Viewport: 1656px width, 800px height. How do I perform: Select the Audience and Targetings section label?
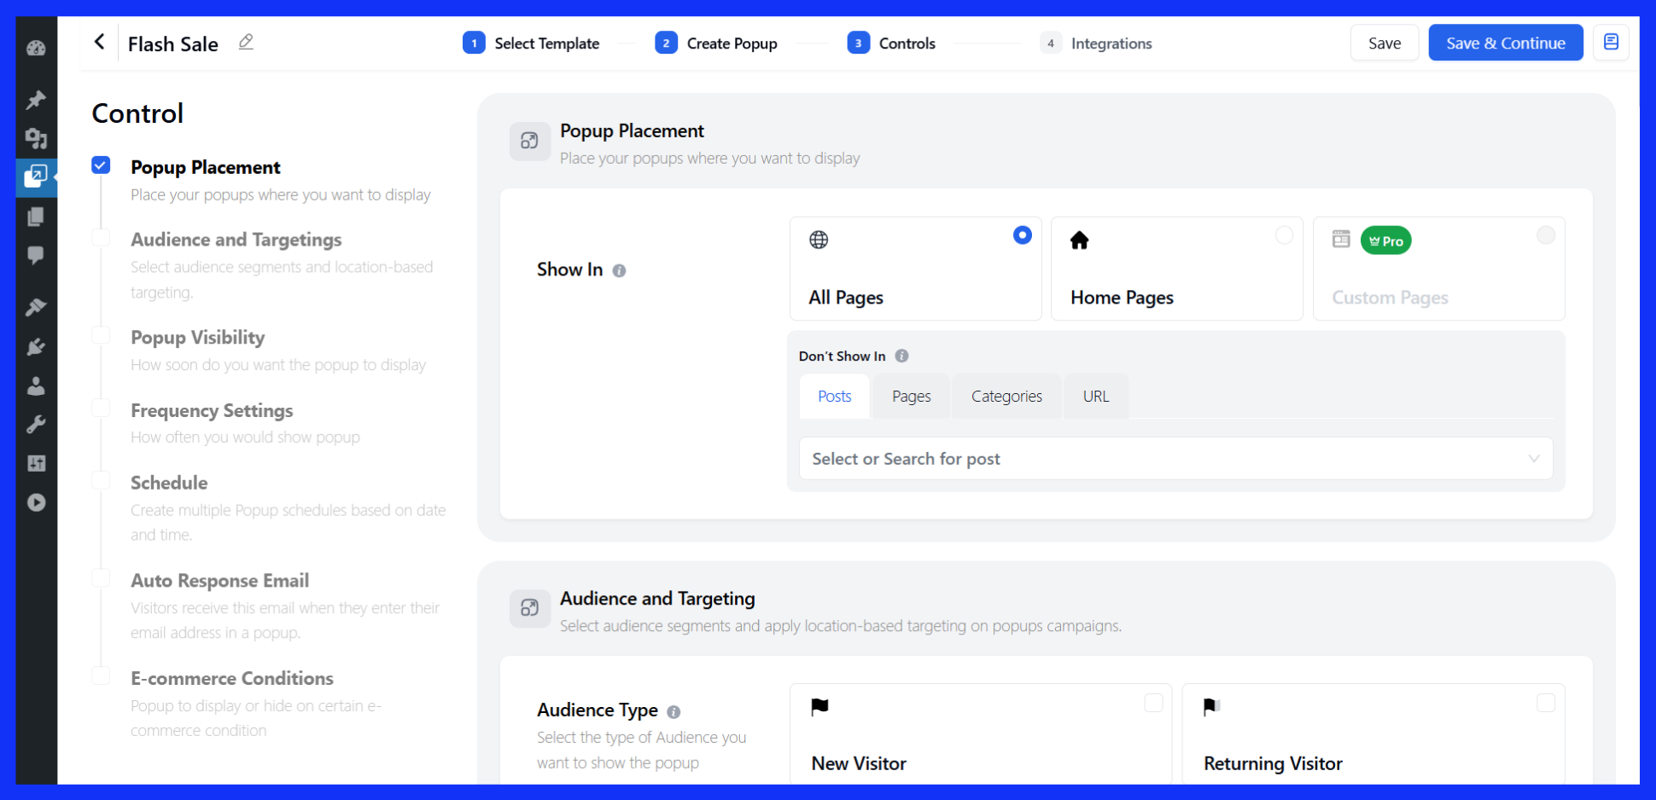(x=236, y=240)
